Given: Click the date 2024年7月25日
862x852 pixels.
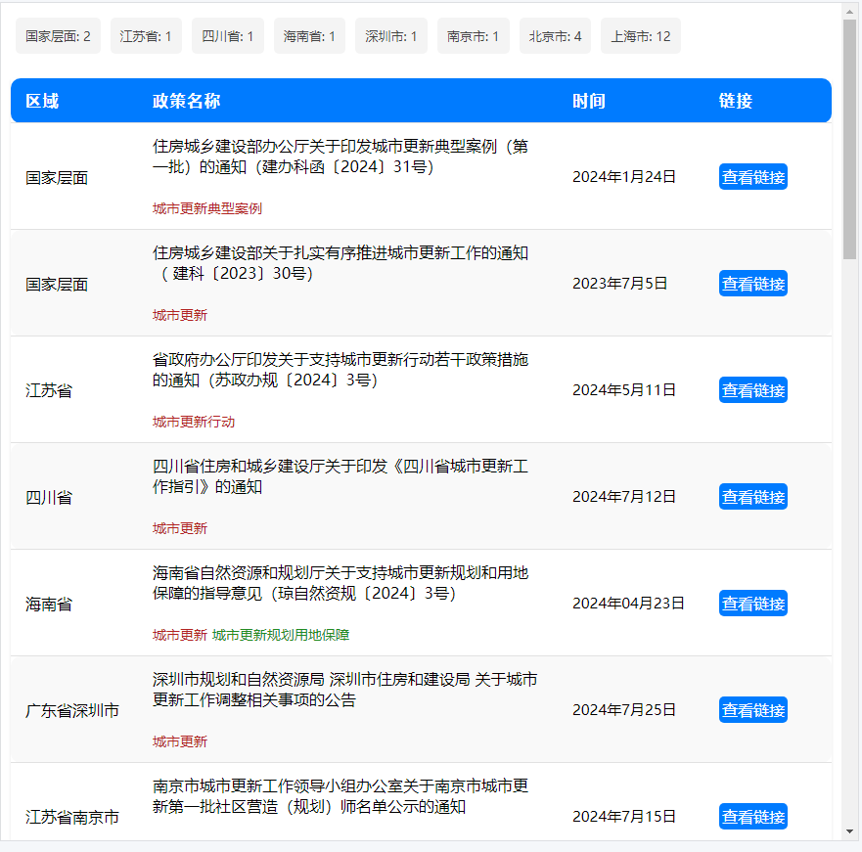Looking at the screenshot, I should click(x=624, y=710).
